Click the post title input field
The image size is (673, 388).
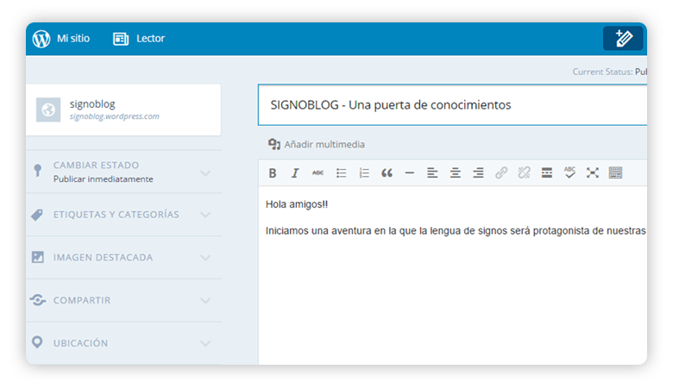[452, 105]
